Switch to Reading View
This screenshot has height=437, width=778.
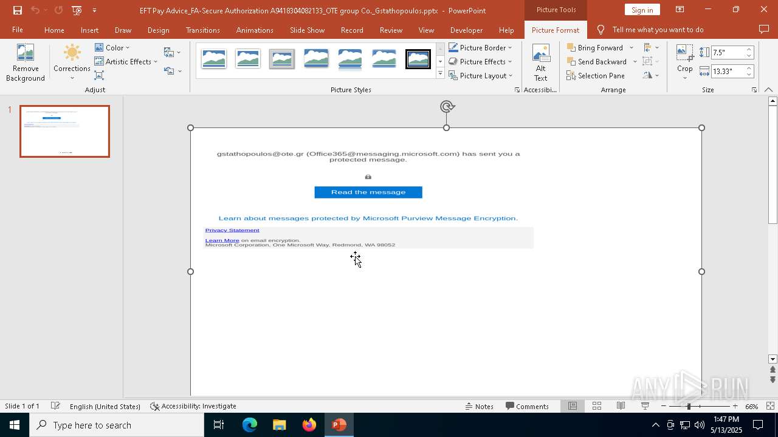(x=621, y=406)
